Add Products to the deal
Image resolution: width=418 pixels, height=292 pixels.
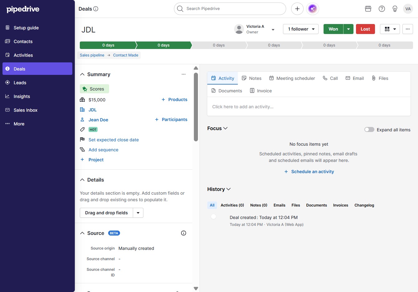(x=174, y=100)
